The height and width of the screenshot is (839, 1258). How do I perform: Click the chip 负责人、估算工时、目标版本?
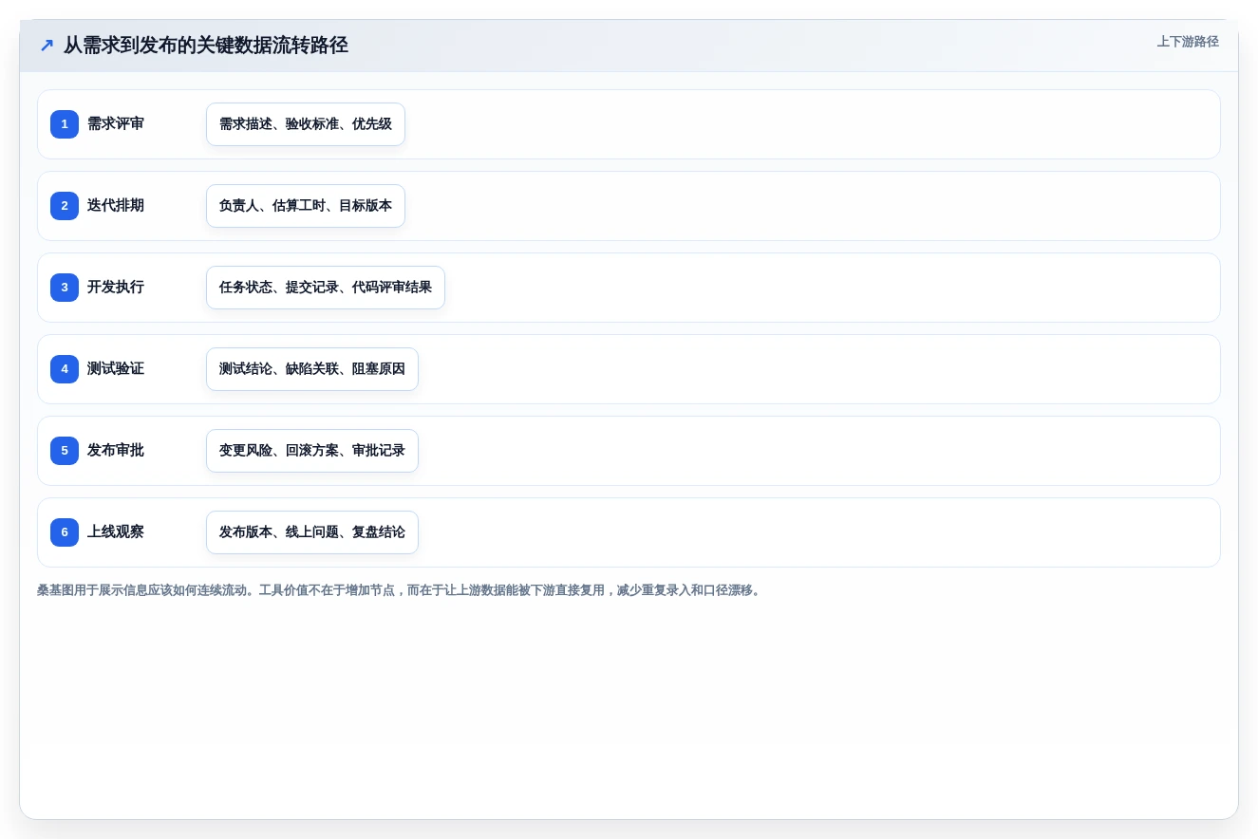click(306, 206)
